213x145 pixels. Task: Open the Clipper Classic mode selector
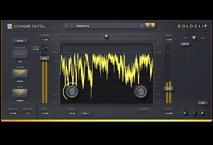[x=20, y=74]
